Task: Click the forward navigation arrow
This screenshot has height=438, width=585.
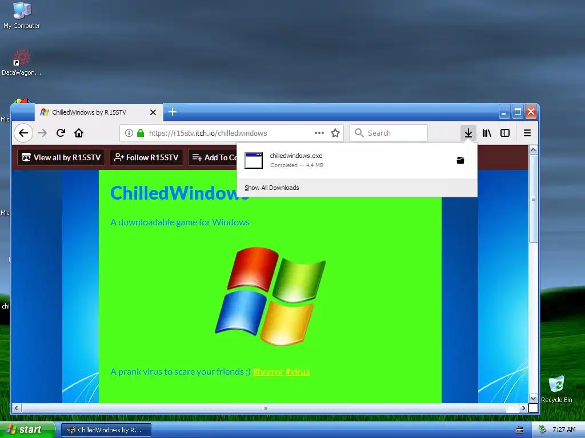Action: point(42,133)
